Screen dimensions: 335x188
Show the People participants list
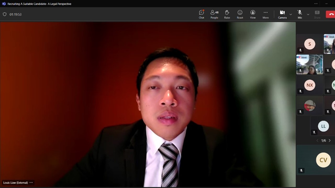point(214,14)
